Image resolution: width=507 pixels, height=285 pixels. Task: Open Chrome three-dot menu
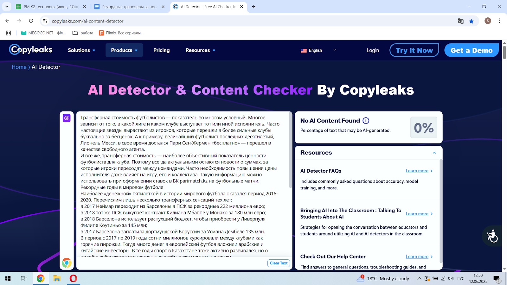pyautogui.click(x=500, y=21)
